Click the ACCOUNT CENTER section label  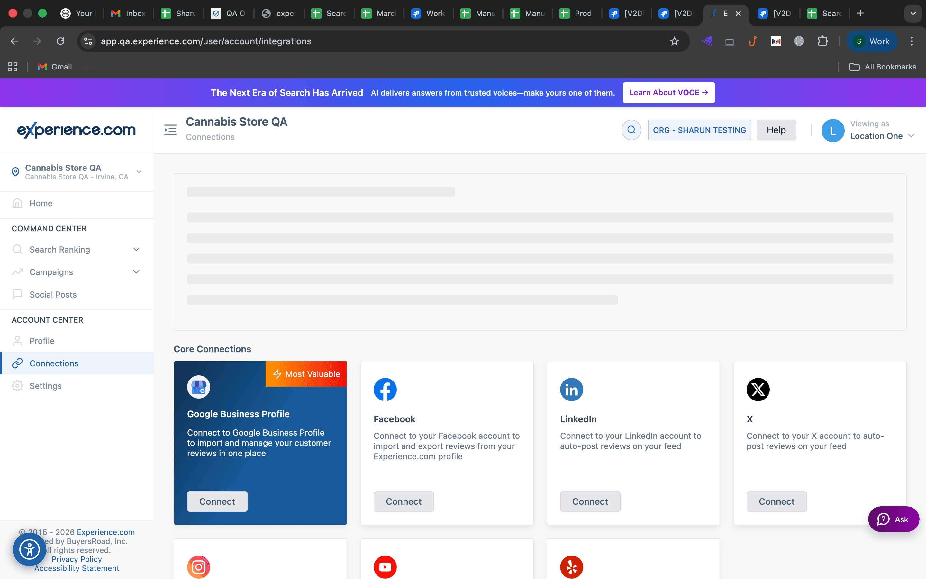coord(48,320)
